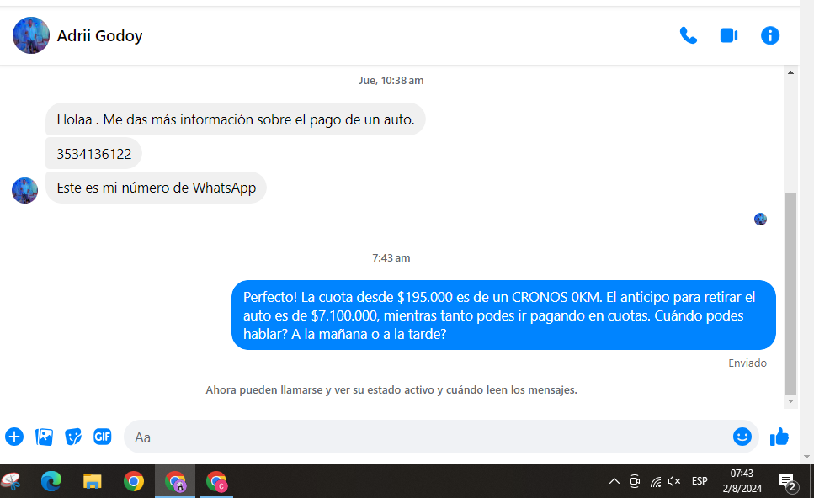Open Adrii Godoy's profile picture in header

click(31, 35)
